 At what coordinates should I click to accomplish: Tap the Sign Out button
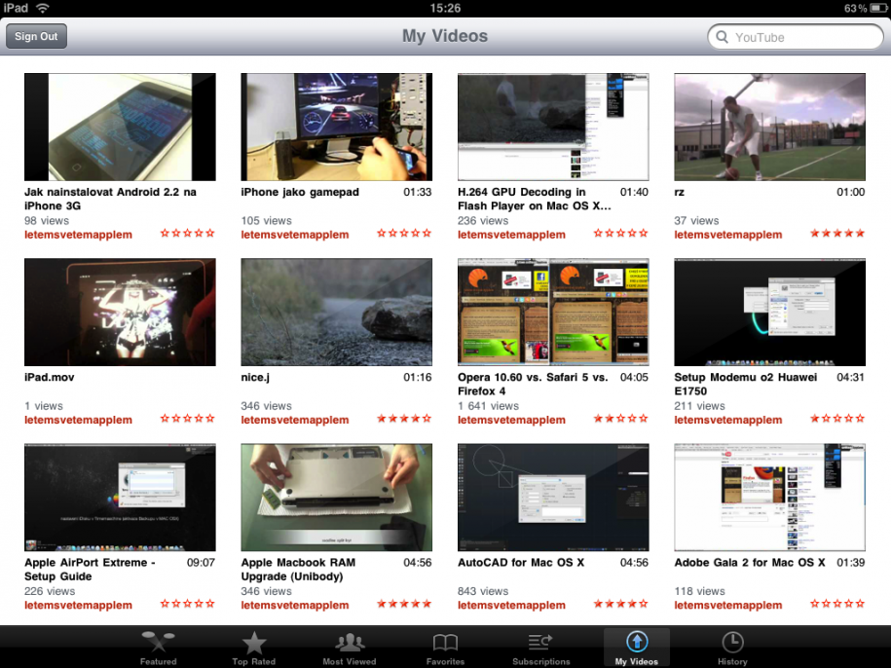(x=36, y=36)
